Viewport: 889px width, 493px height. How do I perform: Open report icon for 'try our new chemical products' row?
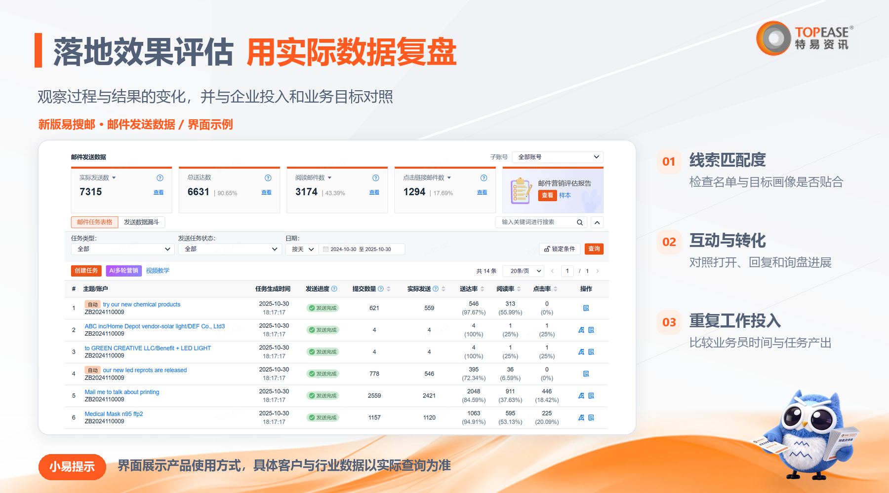(586, 308)
